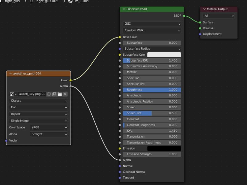
Task: Click the Normal input socket
Action: pos(120,166)
